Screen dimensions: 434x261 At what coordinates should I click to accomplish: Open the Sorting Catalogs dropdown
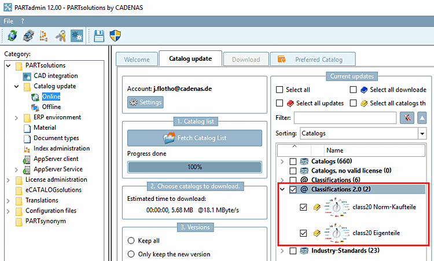pyautogui.click(x=422, y=134)
